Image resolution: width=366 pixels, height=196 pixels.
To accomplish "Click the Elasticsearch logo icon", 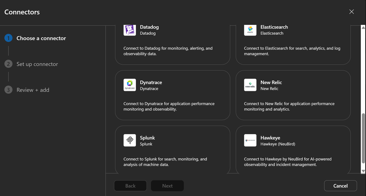I will (x=250, y=30).
